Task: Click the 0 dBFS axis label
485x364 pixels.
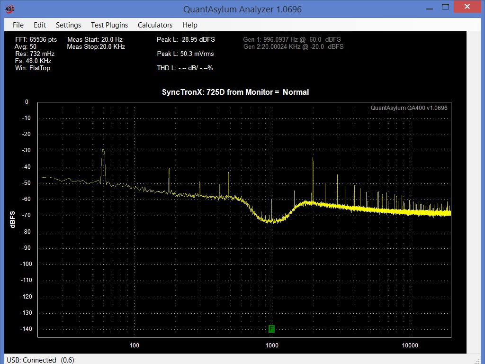Action: tap(27, 102)
